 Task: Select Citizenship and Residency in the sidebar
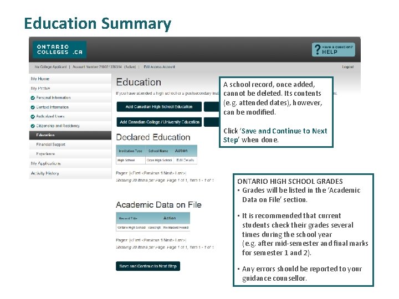(x=70, y=126)
